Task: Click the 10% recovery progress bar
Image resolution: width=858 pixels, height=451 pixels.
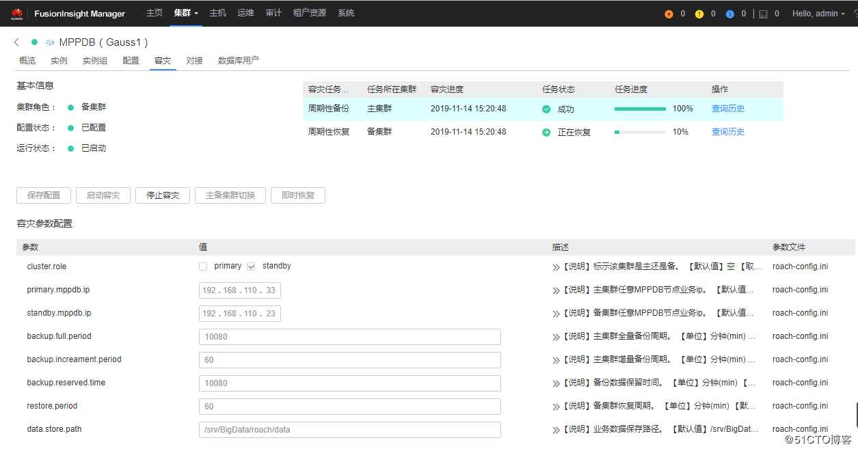Action: [x=640, y=131]
